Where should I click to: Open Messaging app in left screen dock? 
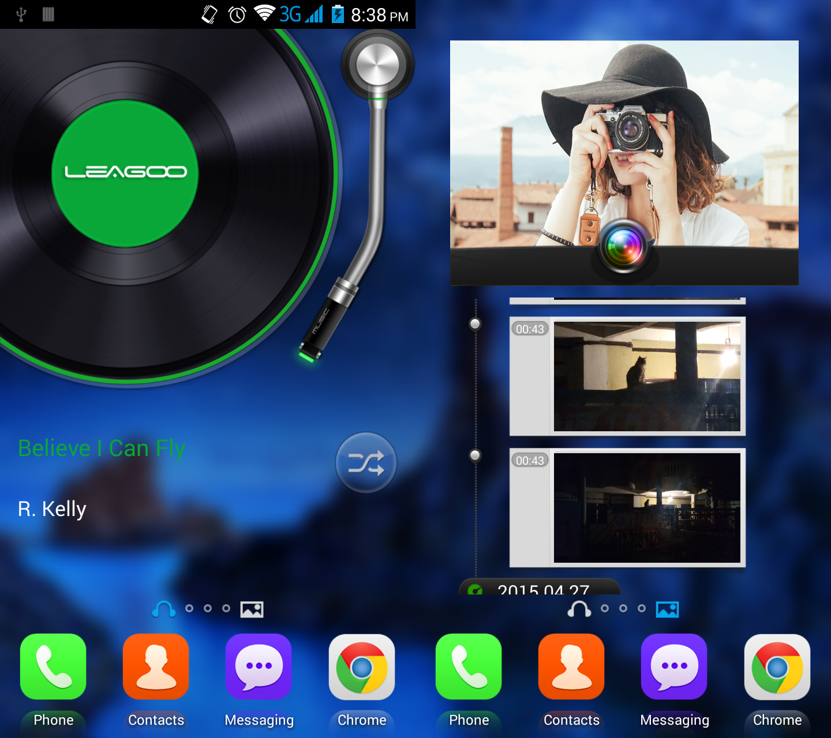click(x=259, y=667)
